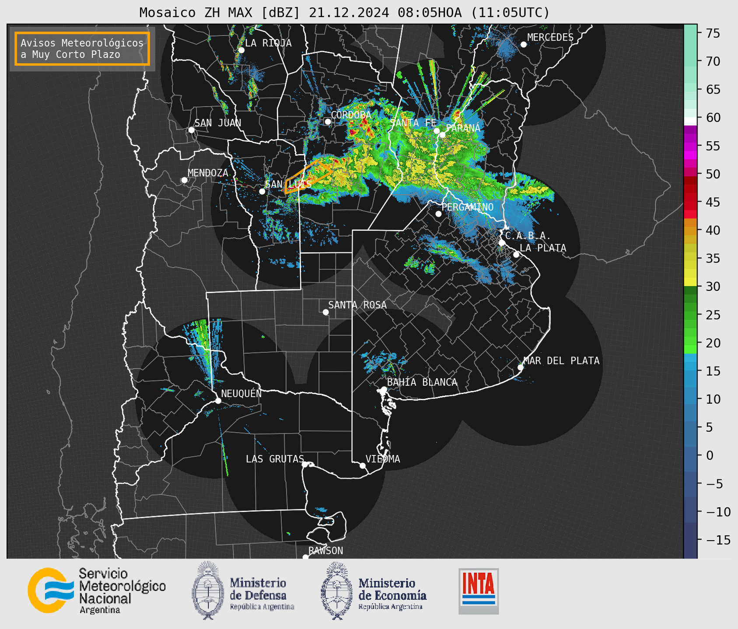Select the VIEDMA city marker
Viewport: 738px width, 629px height.
362,465
